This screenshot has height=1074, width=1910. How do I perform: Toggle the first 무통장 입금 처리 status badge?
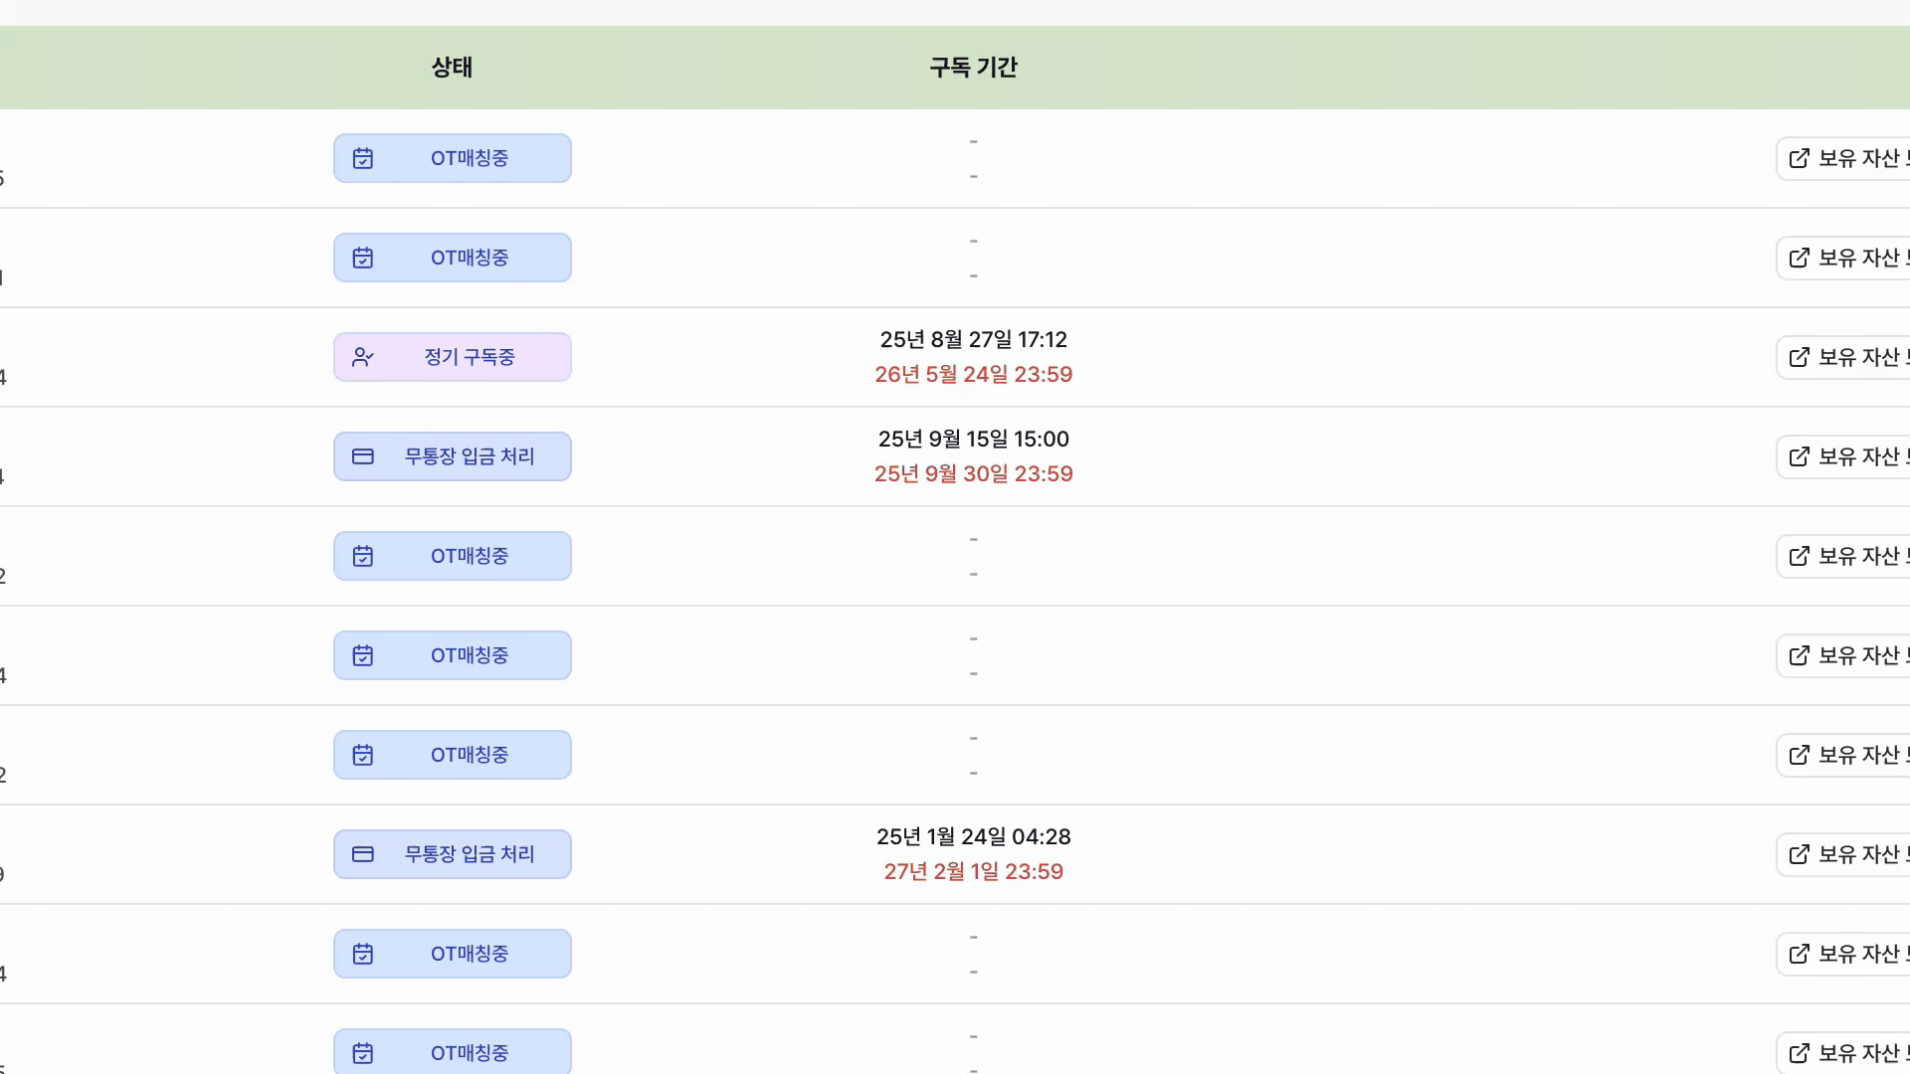point(452,456)
